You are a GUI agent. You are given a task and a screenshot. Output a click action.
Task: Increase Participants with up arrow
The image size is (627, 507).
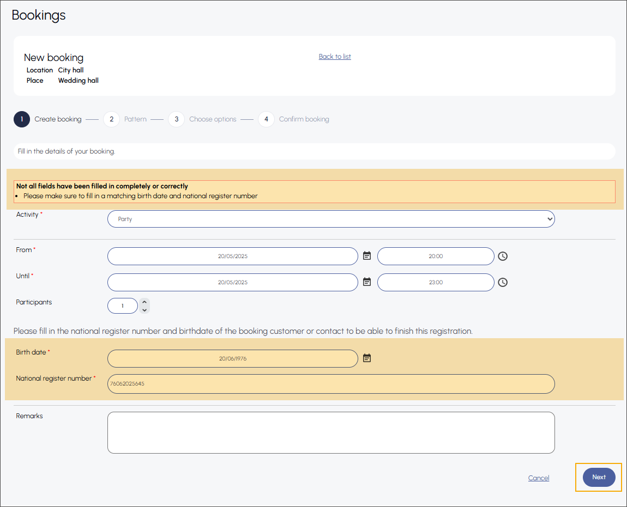pyautogui.click(x=144, y=302)
